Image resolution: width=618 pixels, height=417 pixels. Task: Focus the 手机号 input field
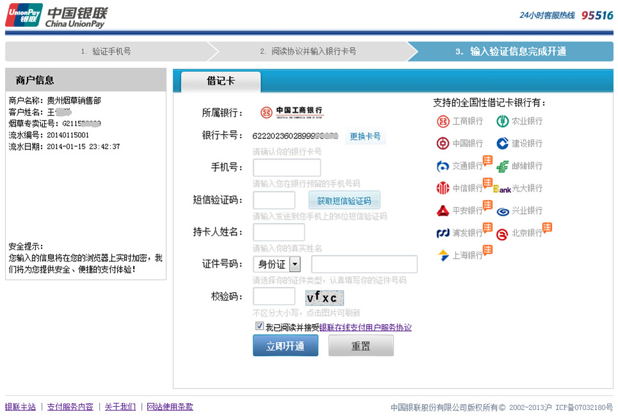(287, 168)
